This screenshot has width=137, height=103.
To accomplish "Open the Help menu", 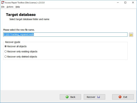I will 18,7.
